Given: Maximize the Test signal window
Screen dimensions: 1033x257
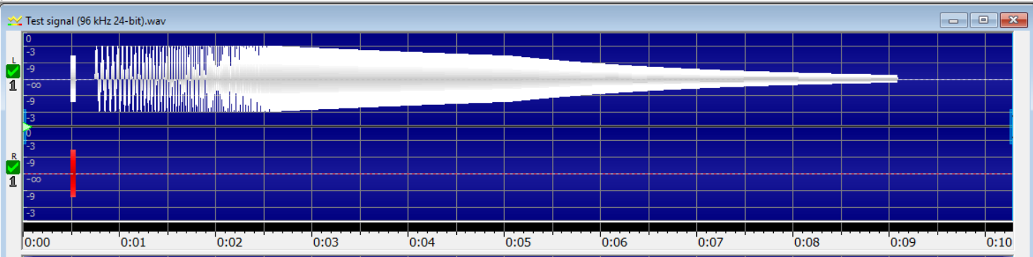Looking at the screenshot, I should click(x=983, y=20).
